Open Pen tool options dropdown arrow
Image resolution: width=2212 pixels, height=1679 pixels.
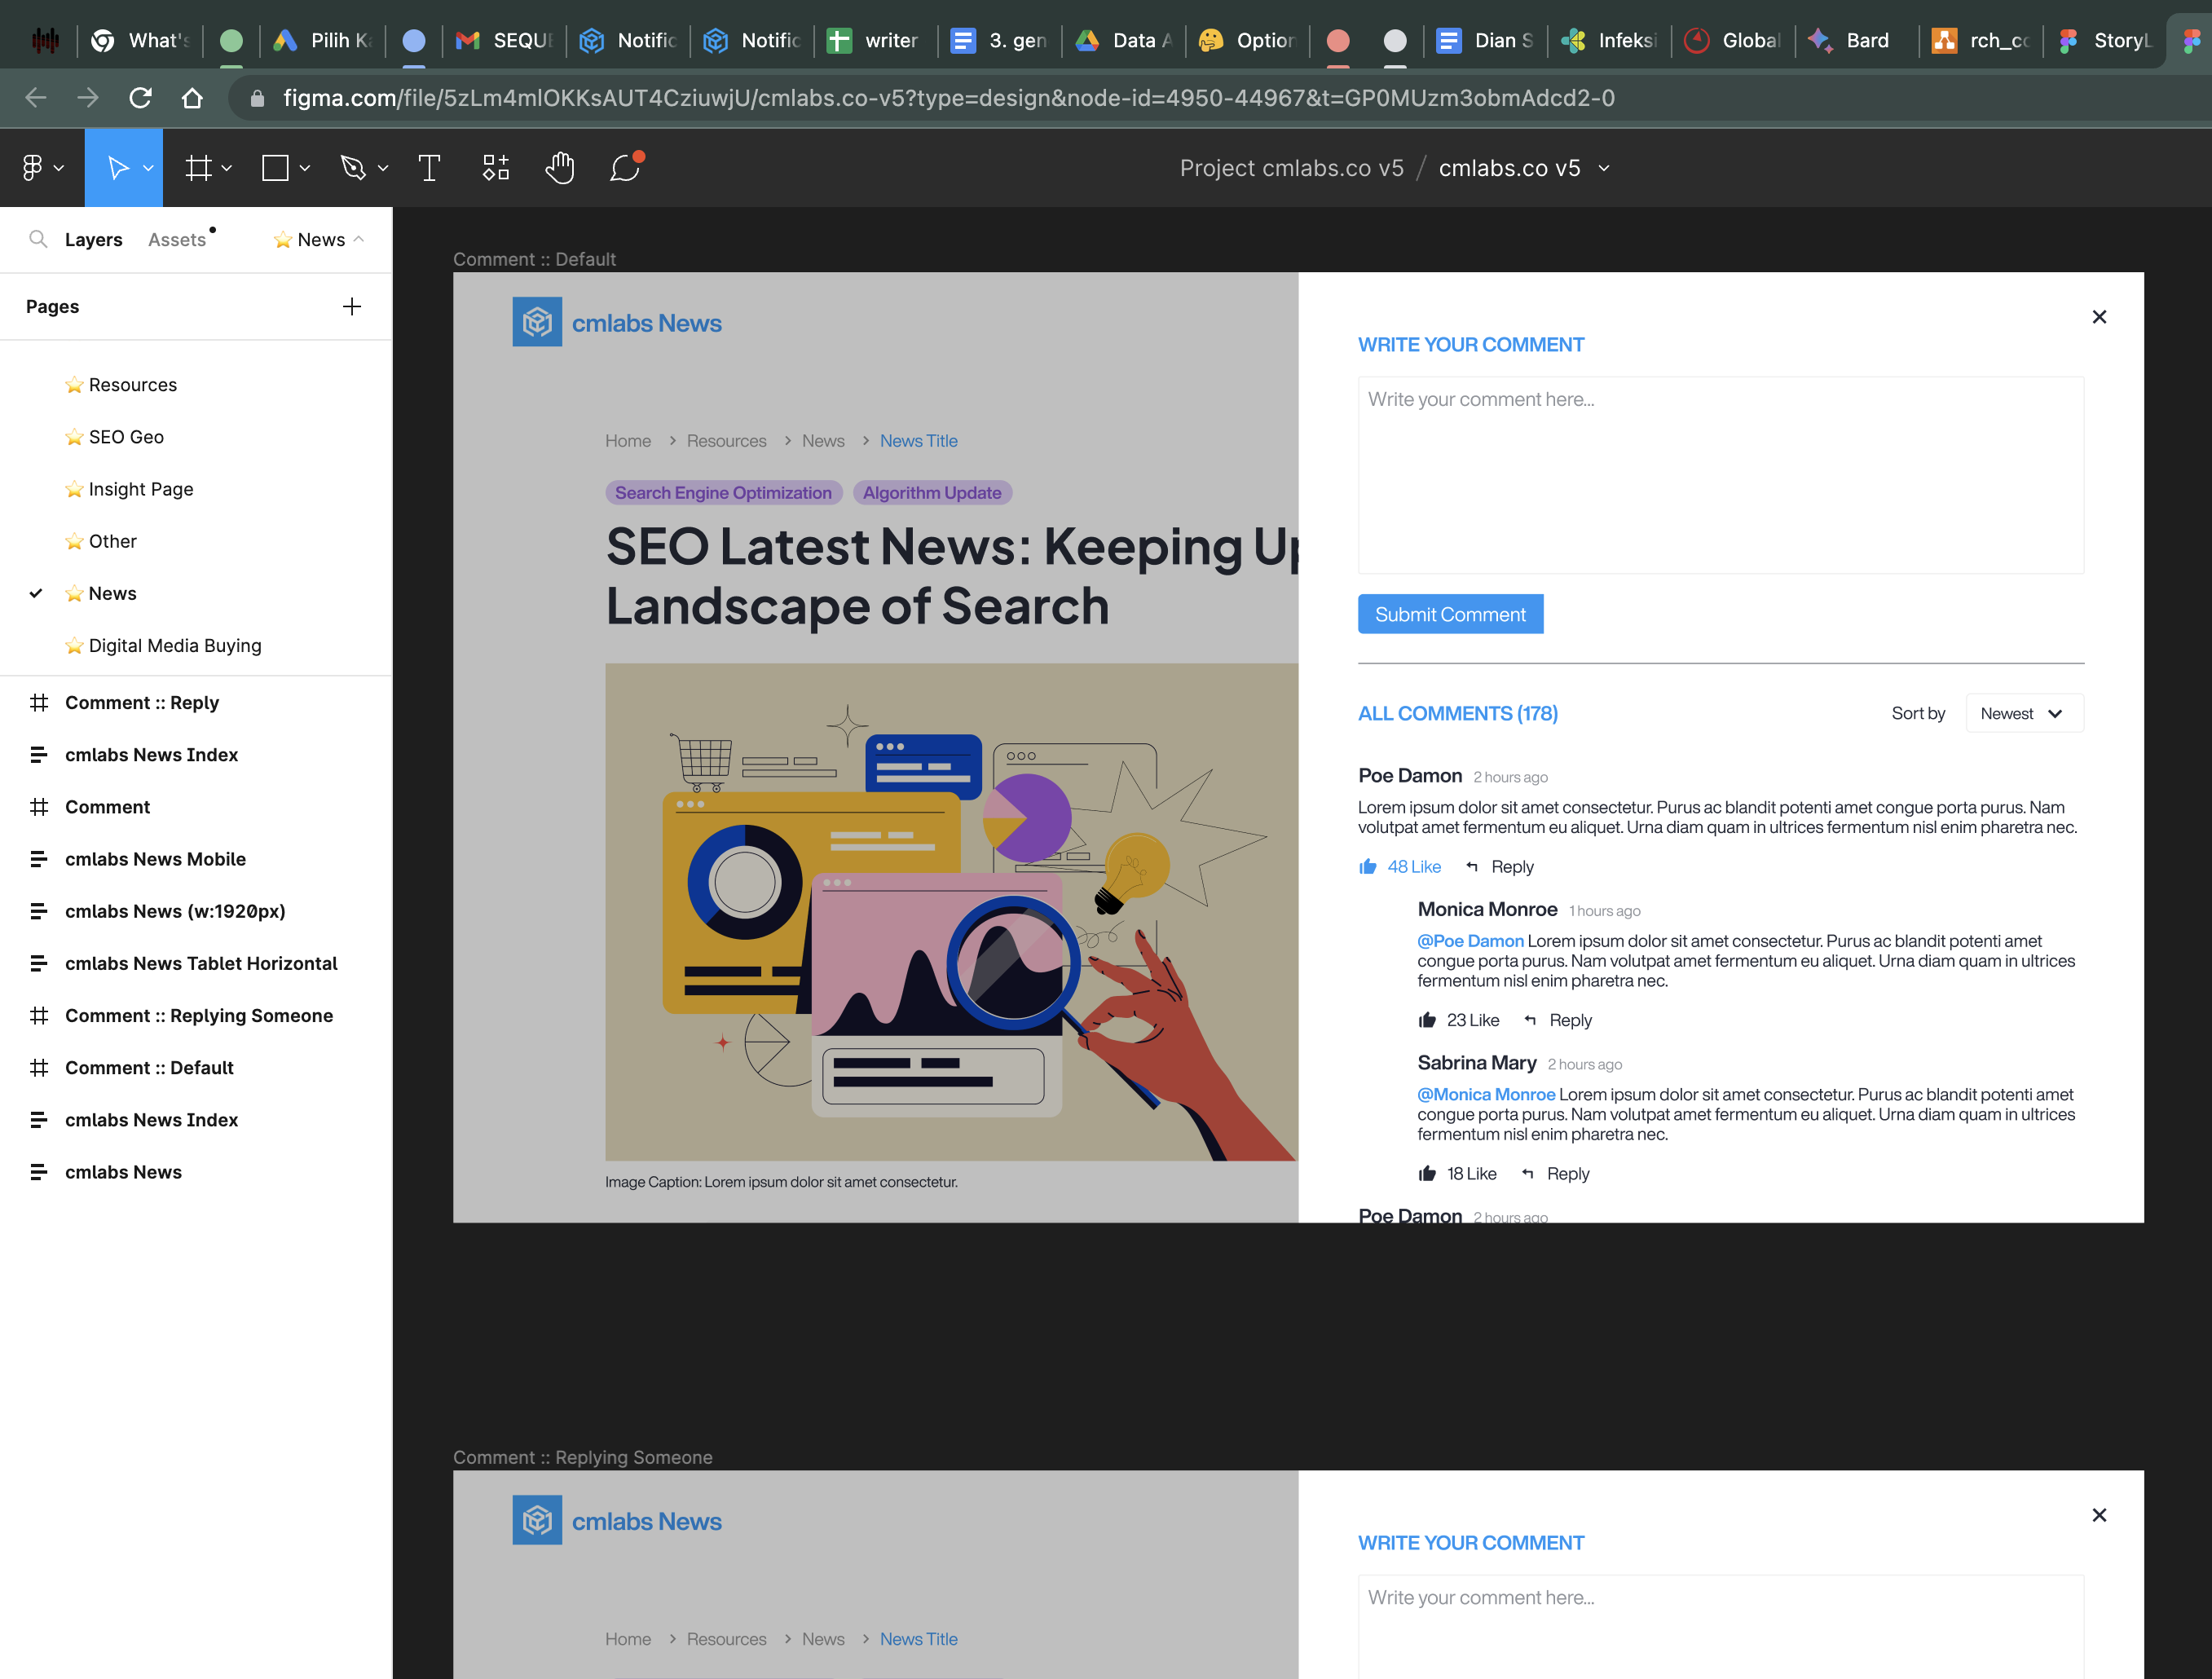[x=383, y=168]
